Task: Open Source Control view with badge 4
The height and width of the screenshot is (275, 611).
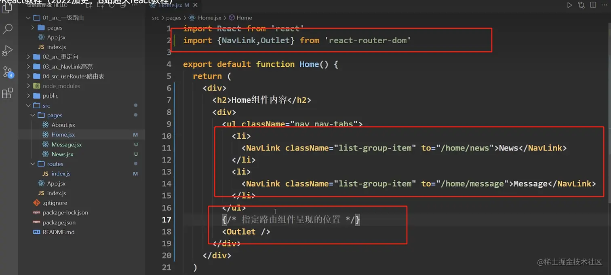Action: [8, 72]
